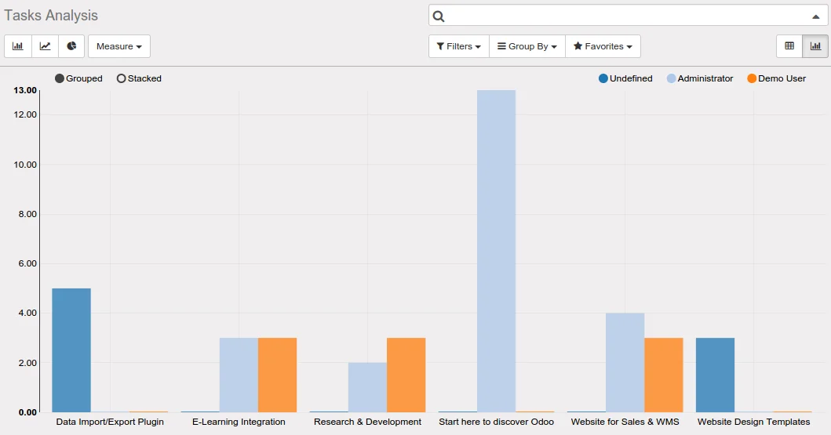Image resolution: width=831 pixels, height=435 pixels.
Task: Switch to graph view
Action: click(815, 46)
